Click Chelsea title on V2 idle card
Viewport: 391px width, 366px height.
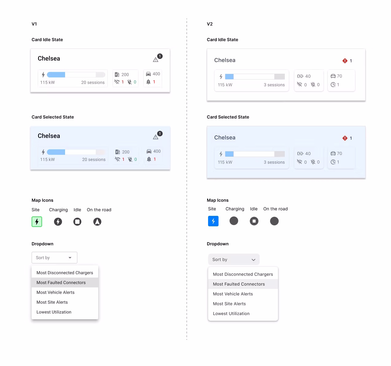pyautogui.click(x=225, y=60)
